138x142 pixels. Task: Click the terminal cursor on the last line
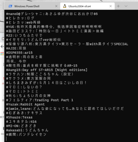tap(6, 139)
